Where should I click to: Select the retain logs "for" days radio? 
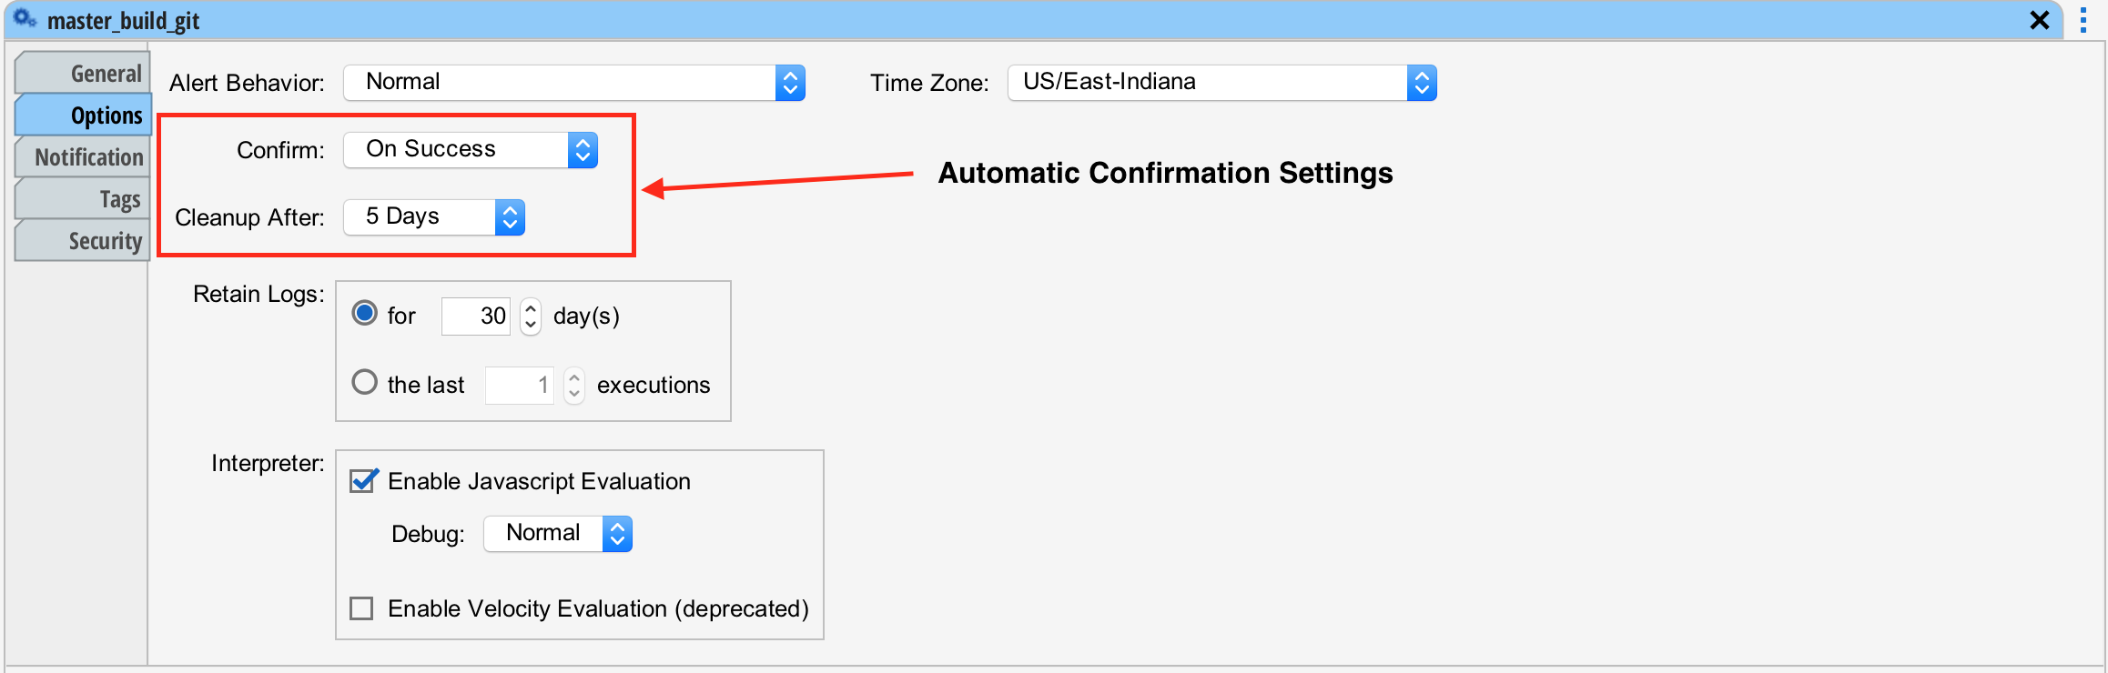365,314
